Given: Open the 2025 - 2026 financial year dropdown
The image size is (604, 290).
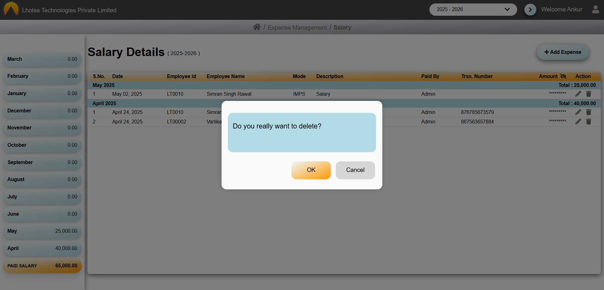Looking at the screenshot, I should click(x=473, y=9).
